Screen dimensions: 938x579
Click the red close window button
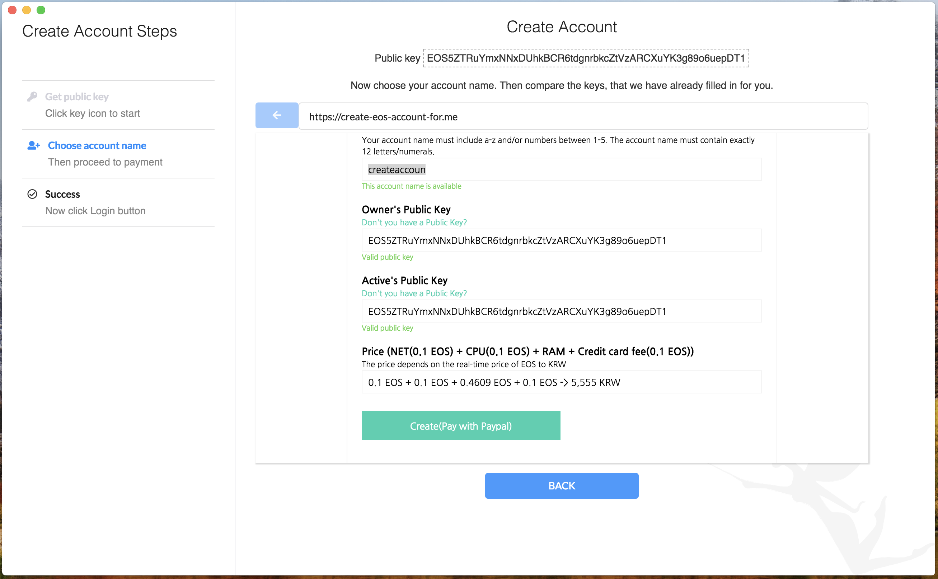click(x=12, y=10)
